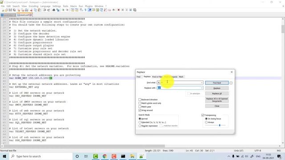
Task: Click the Replace button in dialog
Action: tap(217, 88)
